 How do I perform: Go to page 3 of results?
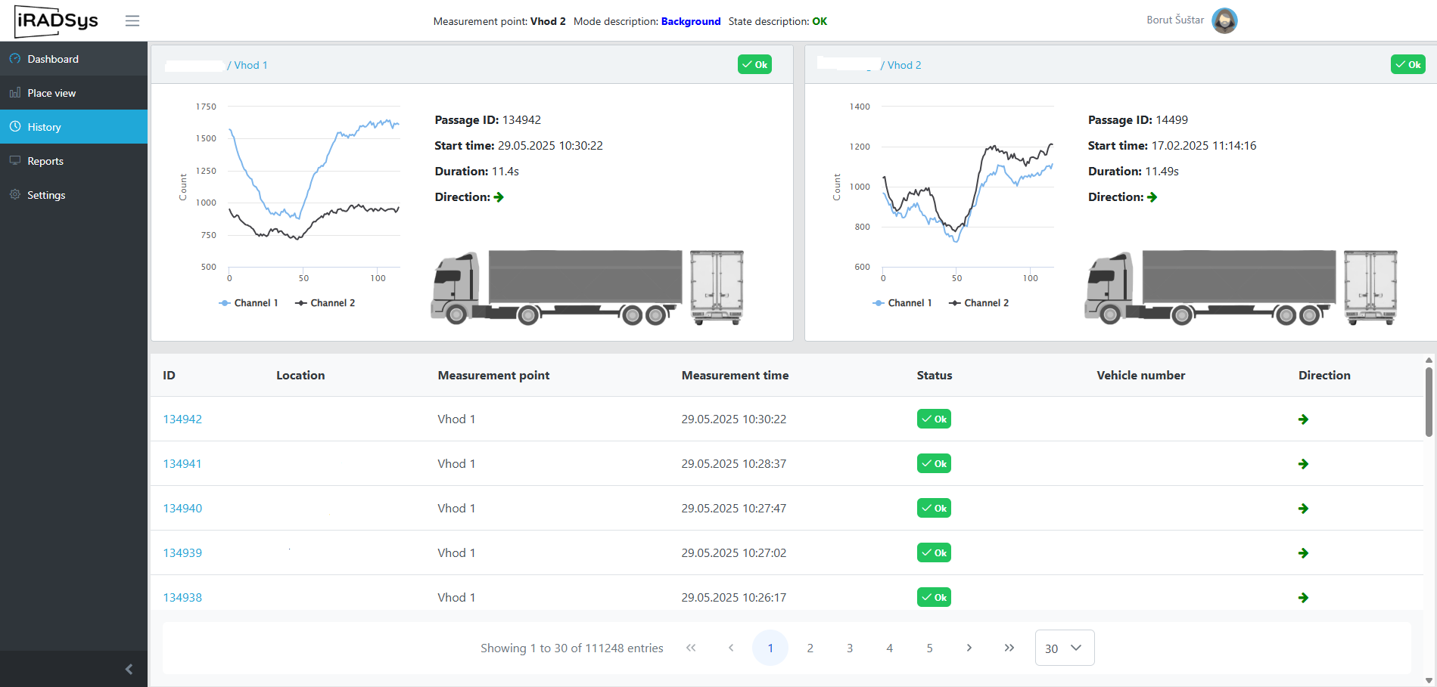point(850,648)
